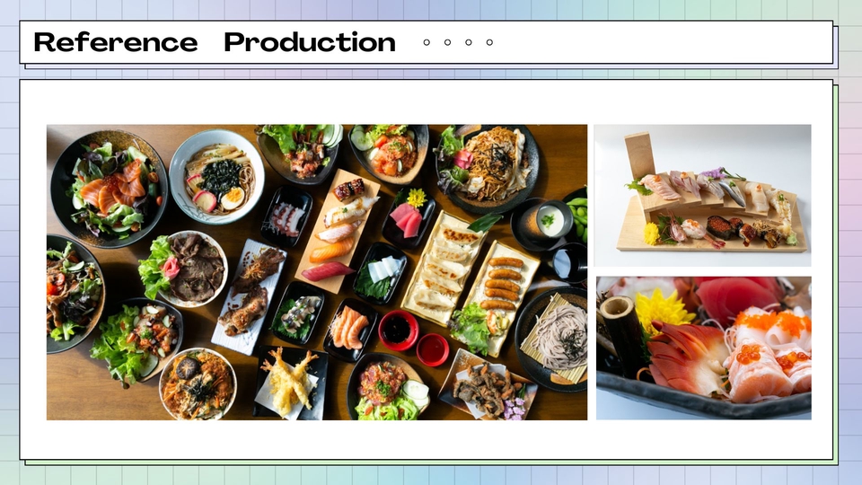Image resolution: width=862 pixels, height=485 pixels.
Task: Select the sushi on wooden board photo
Action: 702,195
